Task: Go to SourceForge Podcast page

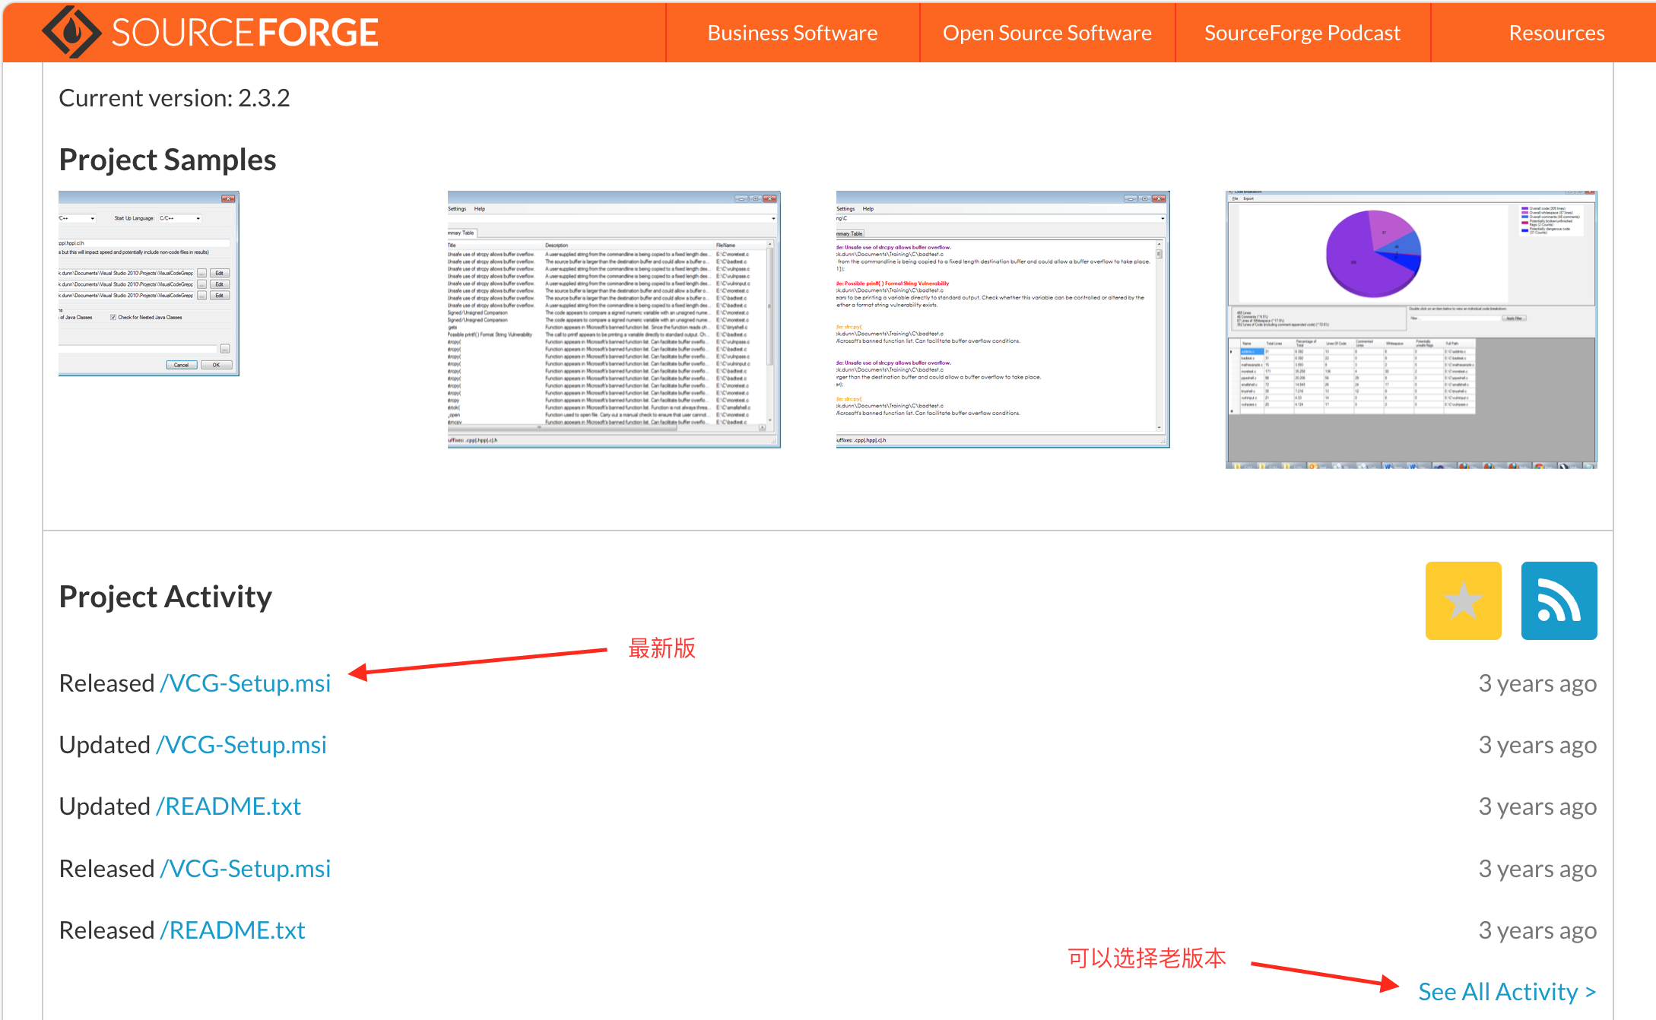Action: coord(1302,32)
